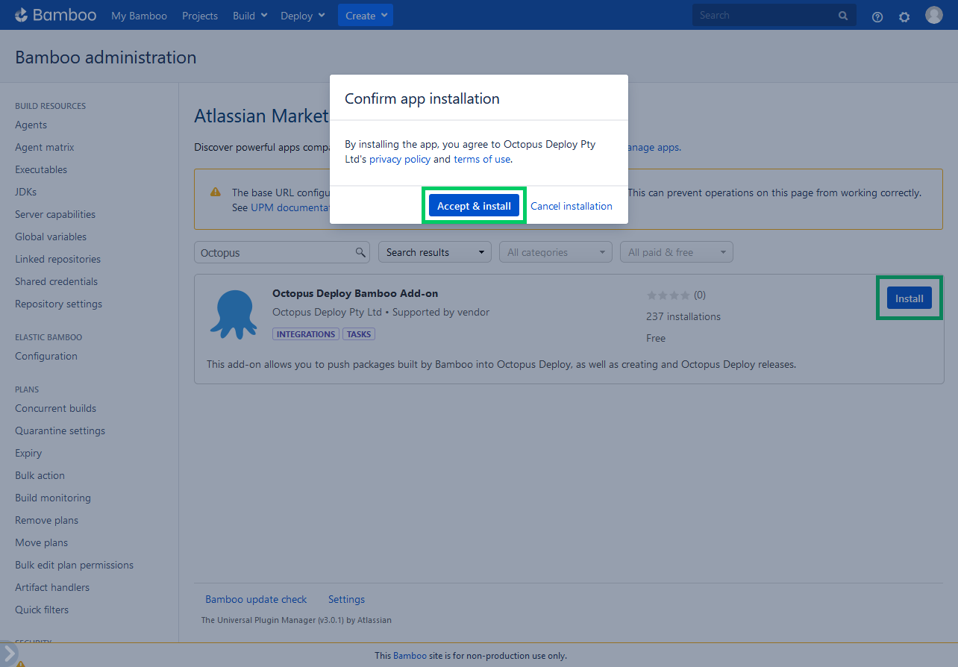Open Build monitoring in sidebar
Viewport: 958px width, 667px height.
coord(53,498)
